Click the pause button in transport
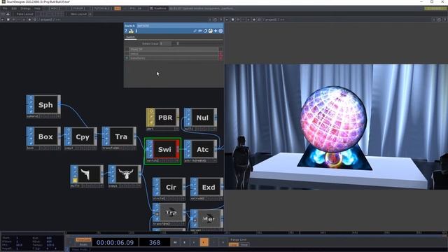Viewport: 448px width, 252px height. [x=185, y=242]
